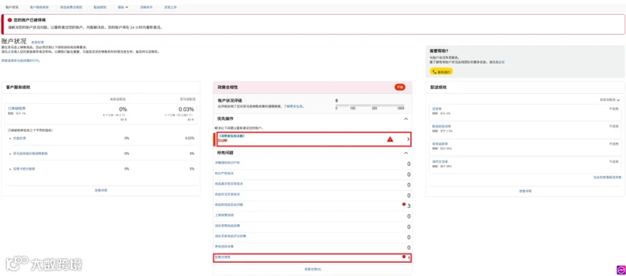Open the 迟发率 shipping metric link
The width and height of the screenshot is (626, 276).
point(438,109)
